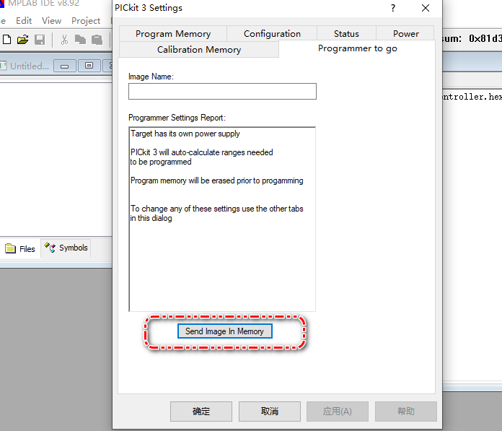Viewport: 502px width, 431px height.
Task: Click the Copy icon in MPLAB toolbar
Action: pos(80,40)
